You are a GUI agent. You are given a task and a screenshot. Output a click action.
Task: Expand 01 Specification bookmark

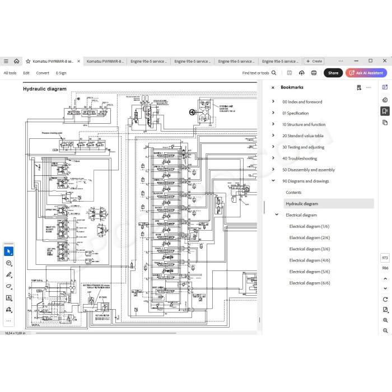point(273,113)
